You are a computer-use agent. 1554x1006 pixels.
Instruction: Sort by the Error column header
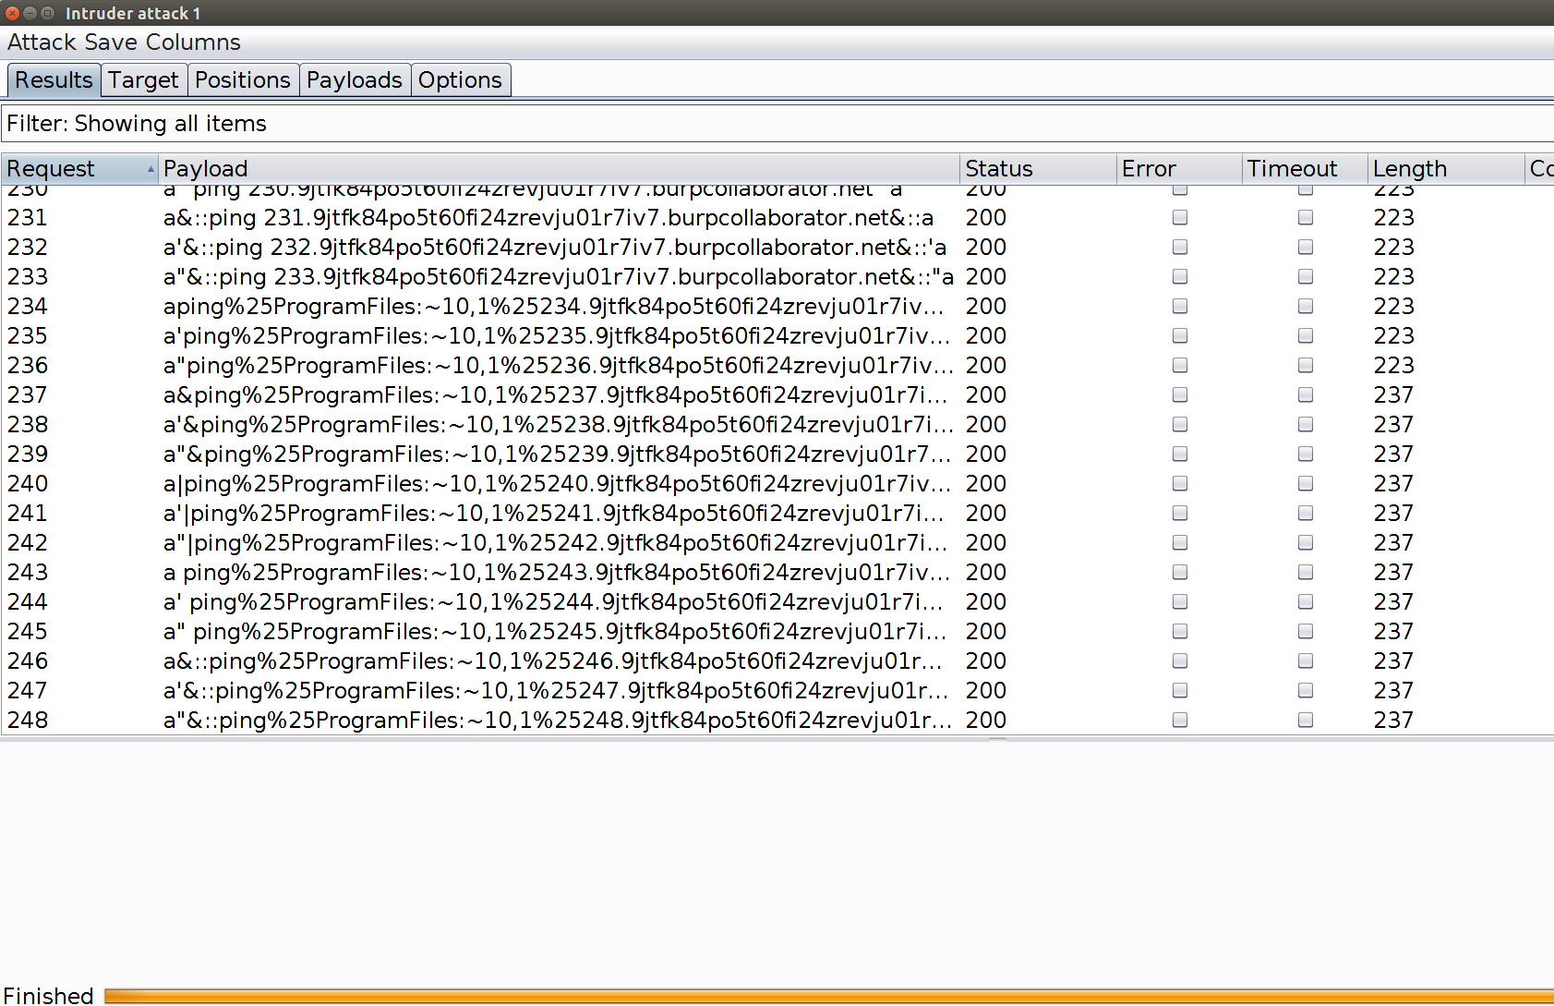click(x=1179, y=169)
